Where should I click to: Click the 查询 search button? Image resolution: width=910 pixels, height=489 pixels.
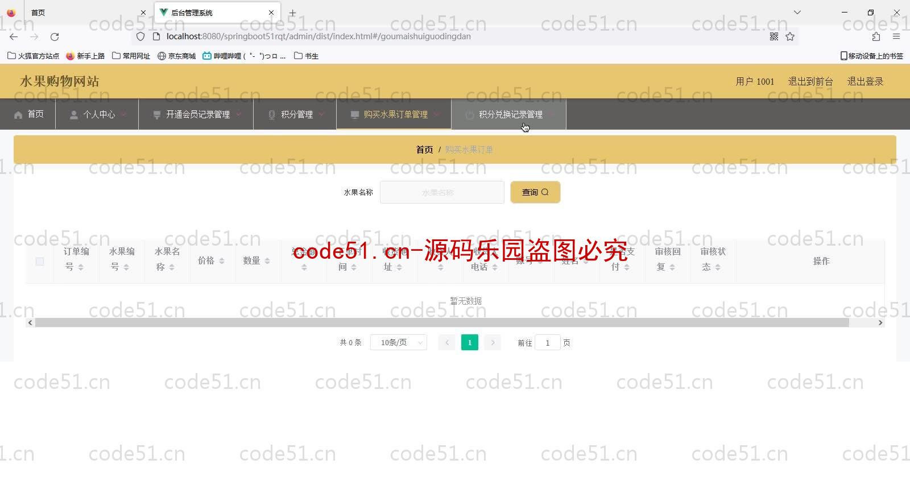(535, 192)
